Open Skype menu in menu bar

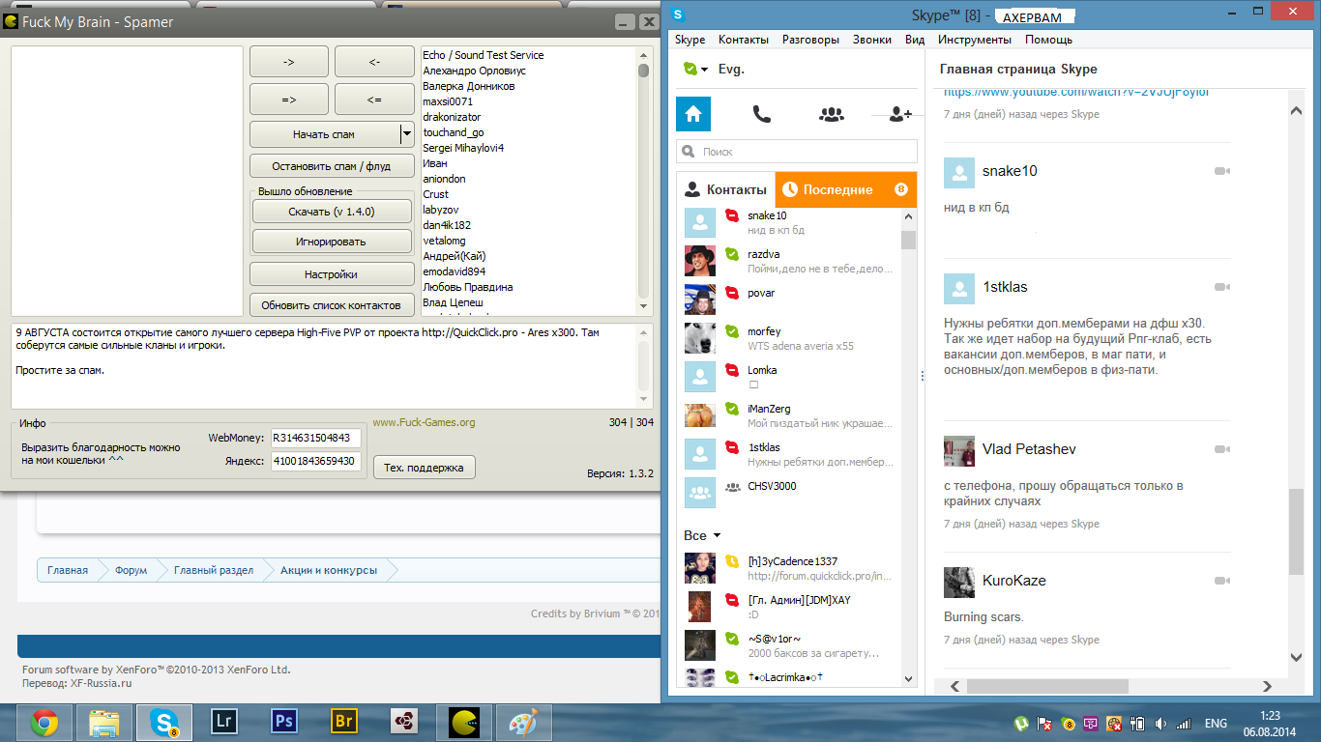coord(690,40)
